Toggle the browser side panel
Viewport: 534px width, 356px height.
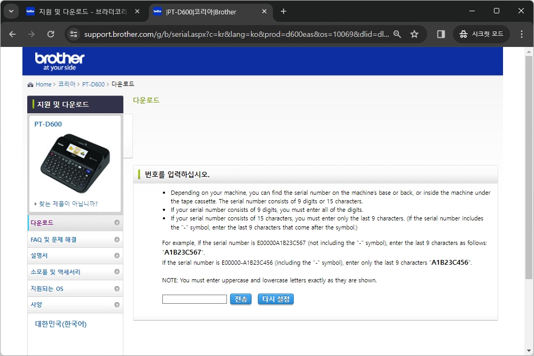(x=441, y=34)
